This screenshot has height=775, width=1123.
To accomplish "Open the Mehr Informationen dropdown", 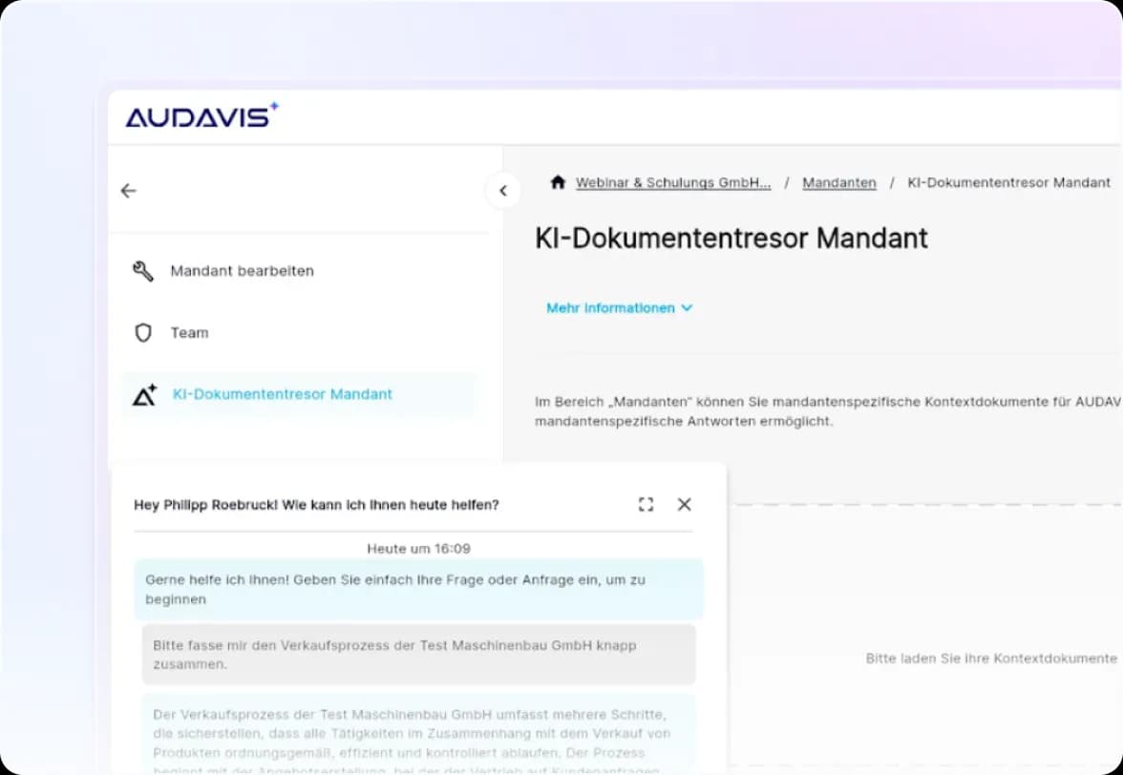I will click(619, 307).
